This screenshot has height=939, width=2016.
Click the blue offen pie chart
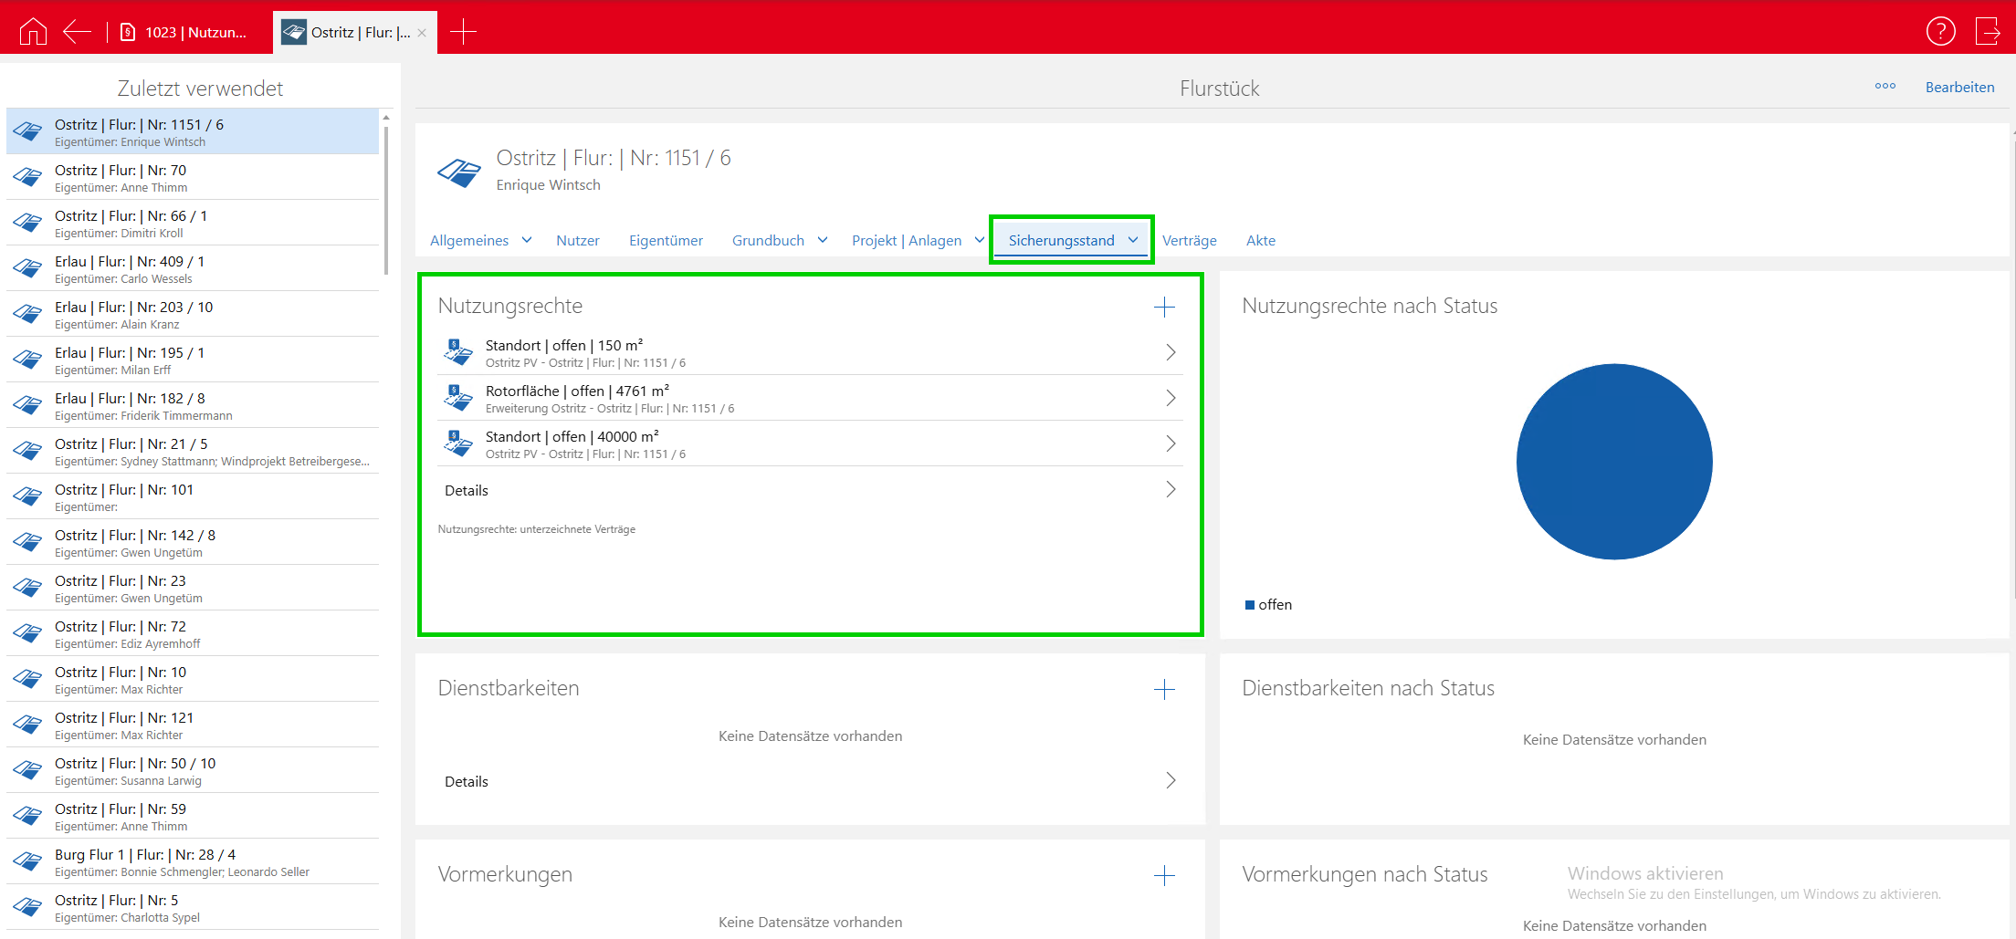pyautogui.click(x=1613, y=462)
